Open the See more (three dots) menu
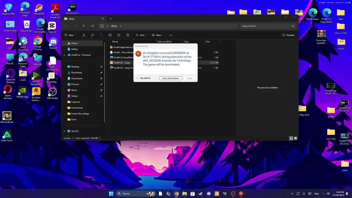 (171, 35)
